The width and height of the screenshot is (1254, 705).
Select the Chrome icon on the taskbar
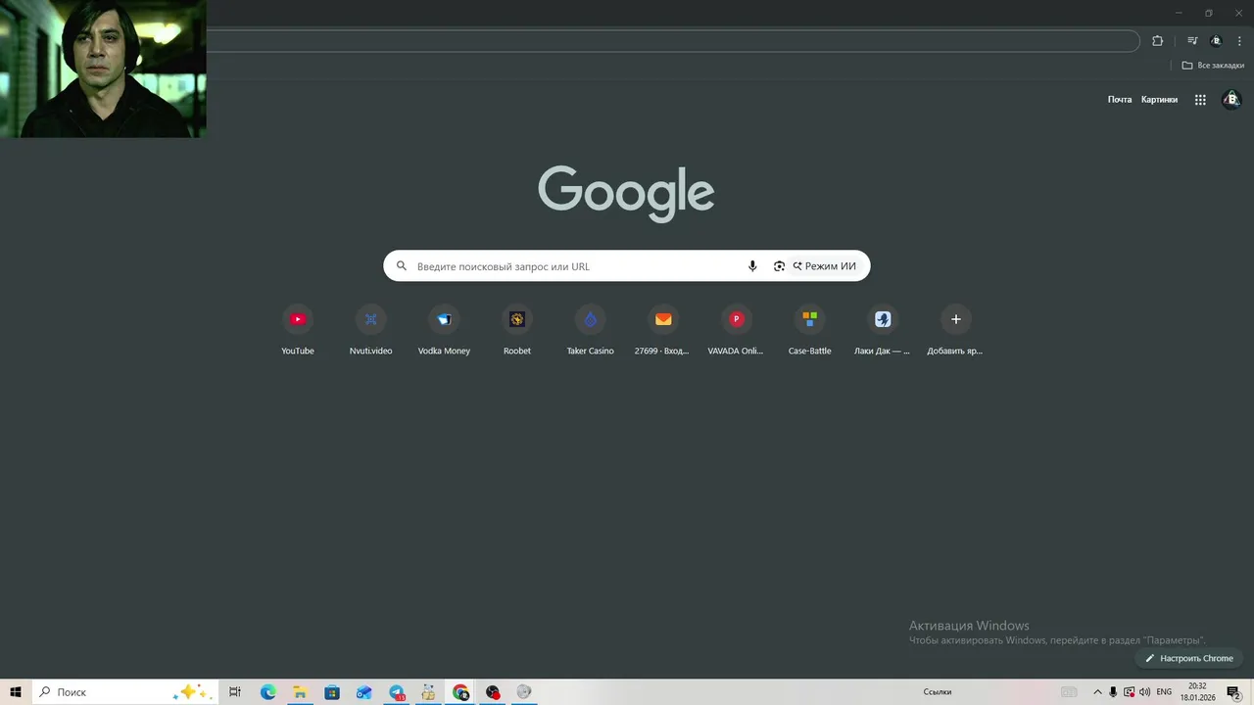461,692
